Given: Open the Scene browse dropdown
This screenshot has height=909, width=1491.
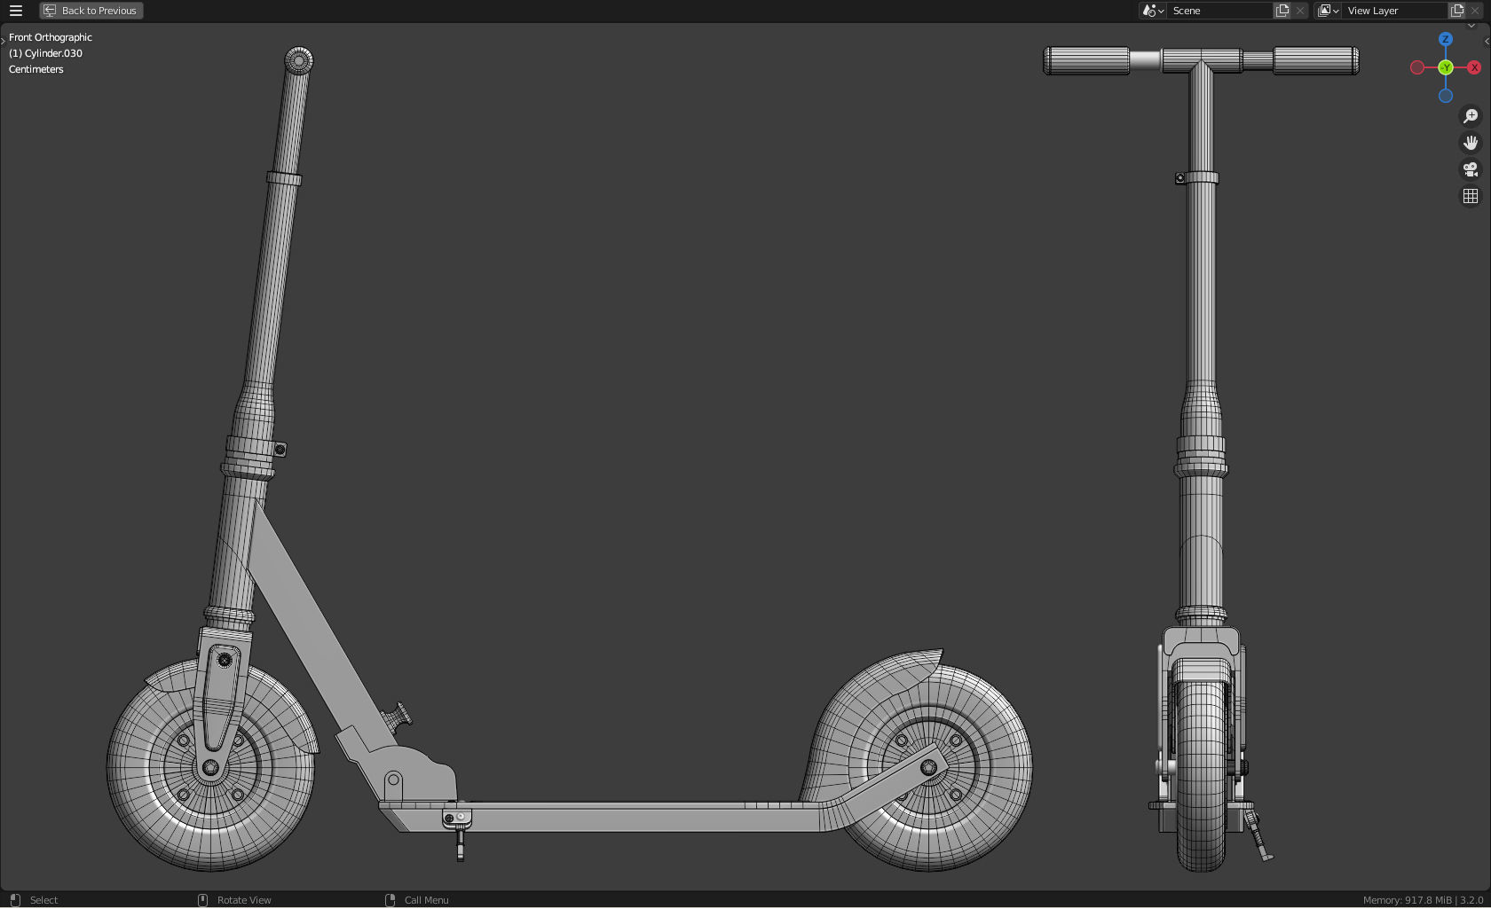Looking at the screenshot, I should point(1153,11).
